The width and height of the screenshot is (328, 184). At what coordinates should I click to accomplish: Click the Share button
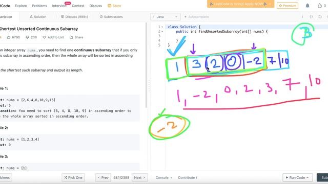tap(76, 37)
